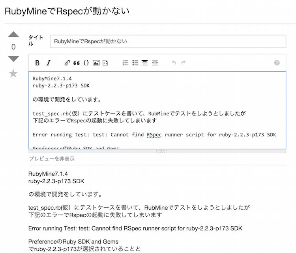Click the underlined RSpec word in editor
Screen dimensions: 296x253
154,135
